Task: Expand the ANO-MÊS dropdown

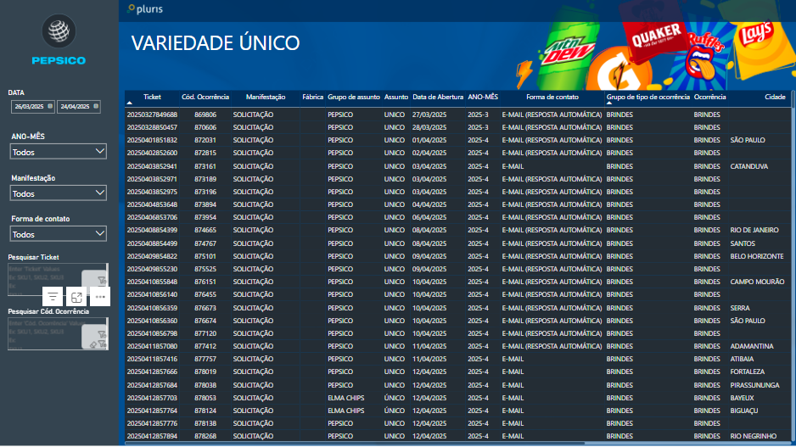Action: coord(58,152)
